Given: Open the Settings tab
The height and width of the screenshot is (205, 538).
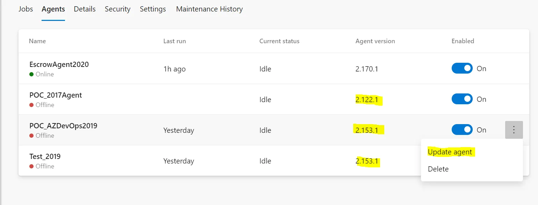Looking at the screenshot, I should [x=153, y=9].
